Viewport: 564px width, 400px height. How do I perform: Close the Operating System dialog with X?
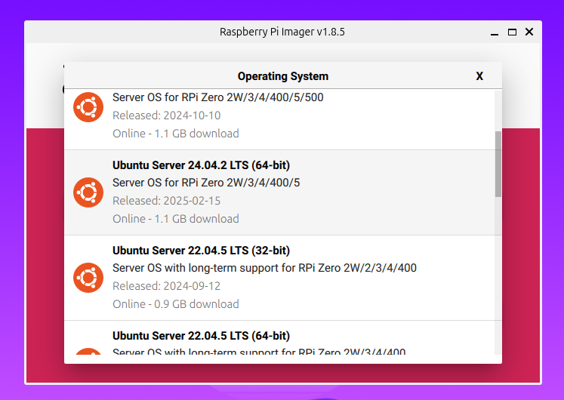click(479, 76)
